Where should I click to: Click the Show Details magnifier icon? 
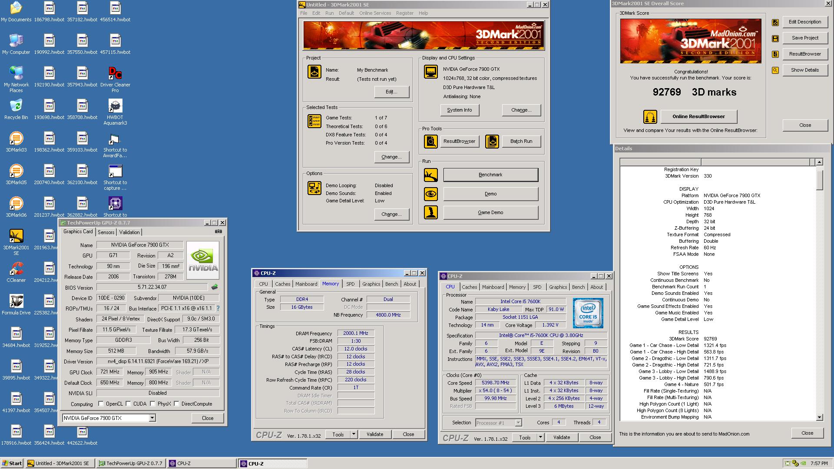pos(775,70)
